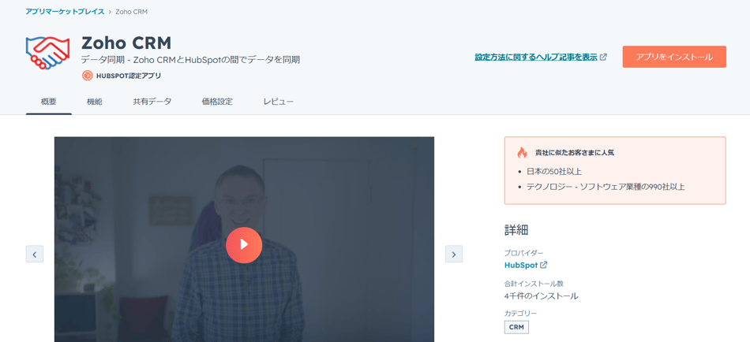Click the CRM category tag
The width and height of the screenshot is (750, 342).
click(x=516, y=328)
